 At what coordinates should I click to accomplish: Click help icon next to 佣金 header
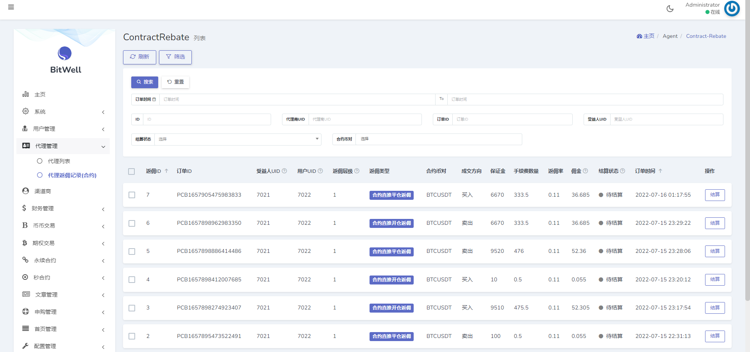coord(585,171)
